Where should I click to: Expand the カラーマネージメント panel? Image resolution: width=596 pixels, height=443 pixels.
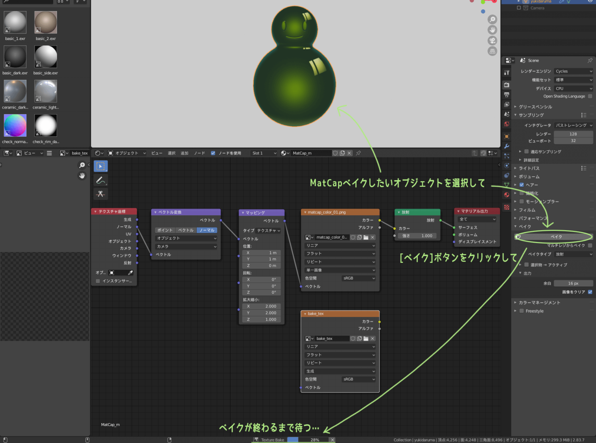[x=539, y=302]
